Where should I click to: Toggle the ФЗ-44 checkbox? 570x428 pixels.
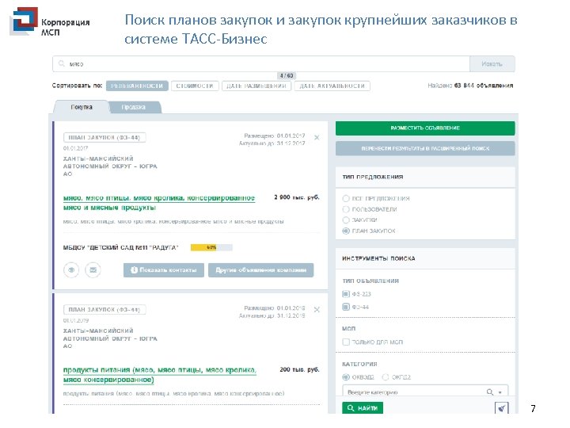point(346,307)
